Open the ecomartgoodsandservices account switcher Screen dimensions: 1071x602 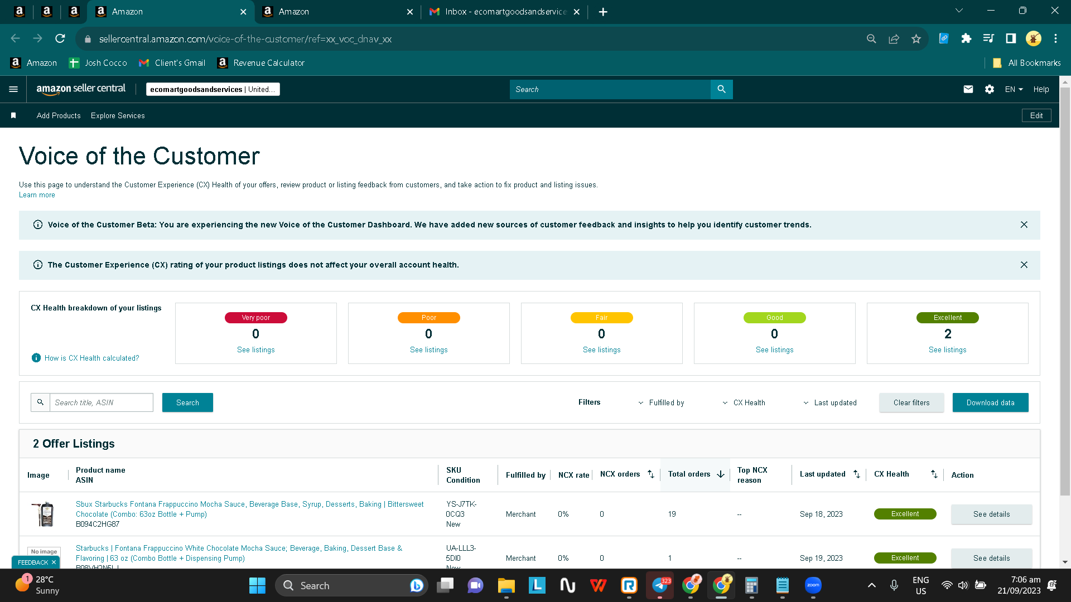point(213,89)
